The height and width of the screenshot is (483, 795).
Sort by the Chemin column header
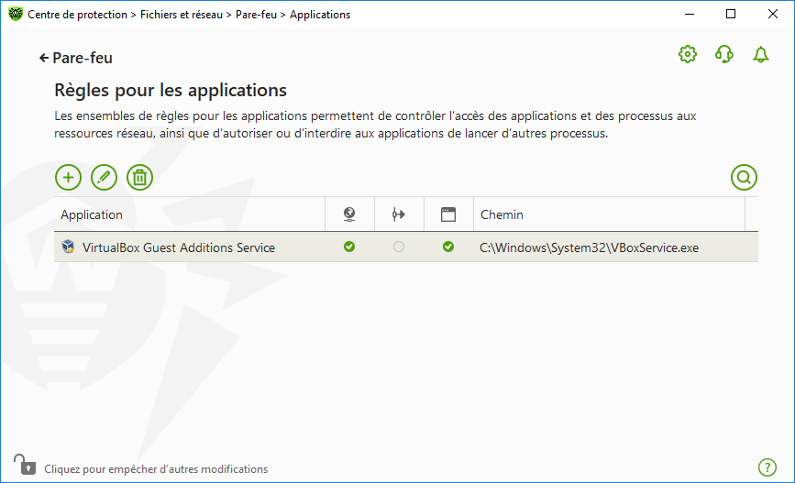(502, 214)
